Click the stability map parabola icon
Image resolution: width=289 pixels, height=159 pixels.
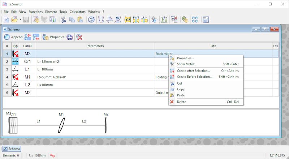pos(102,20)
